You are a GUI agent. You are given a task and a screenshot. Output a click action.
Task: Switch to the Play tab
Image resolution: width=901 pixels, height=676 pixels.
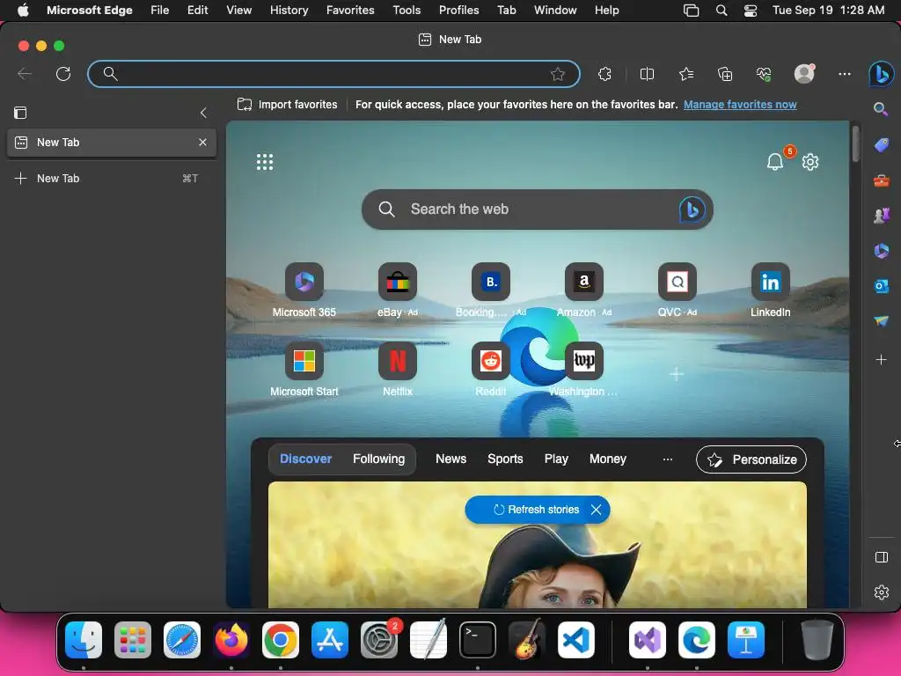(x=556, y=459)
